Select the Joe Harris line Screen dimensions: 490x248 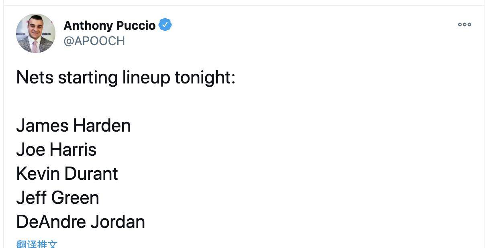pos(56,150)
